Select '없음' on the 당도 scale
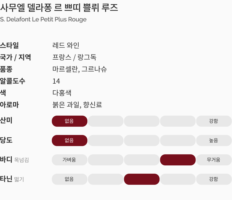Screen dimensions: 232x200 click(x=70, y=140)
